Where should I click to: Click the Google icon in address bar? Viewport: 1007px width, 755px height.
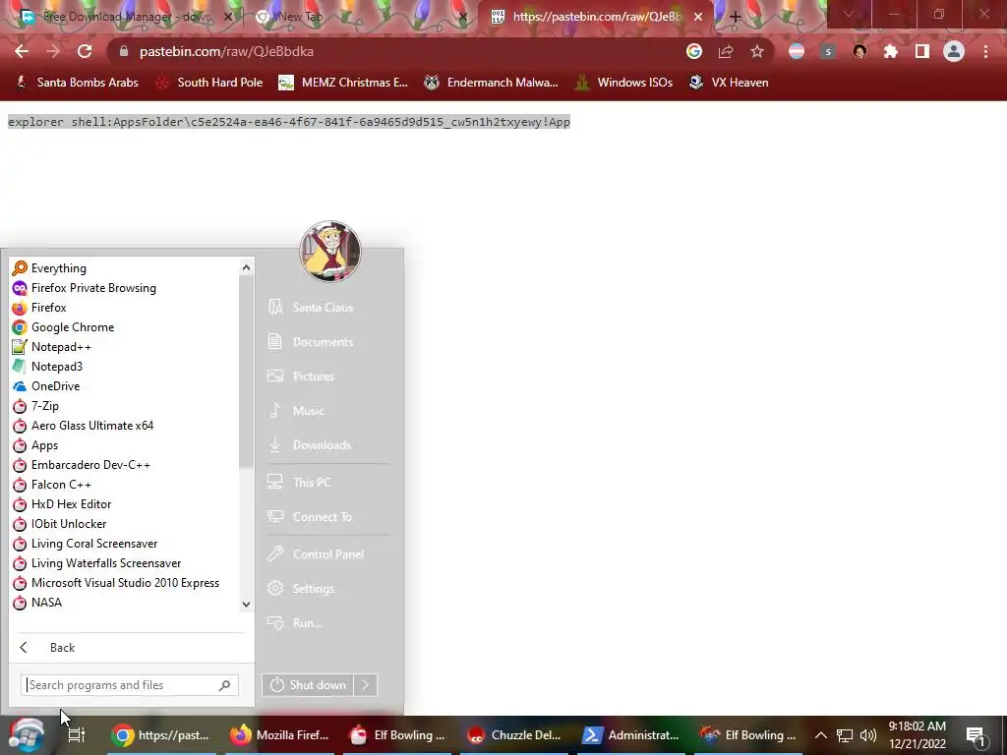[694, 51]
